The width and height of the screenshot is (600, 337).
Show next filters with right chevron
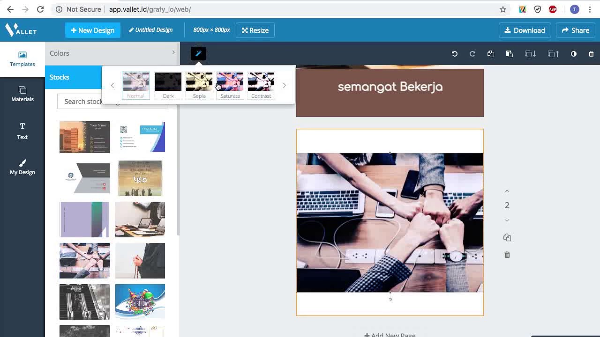[284, 85]
